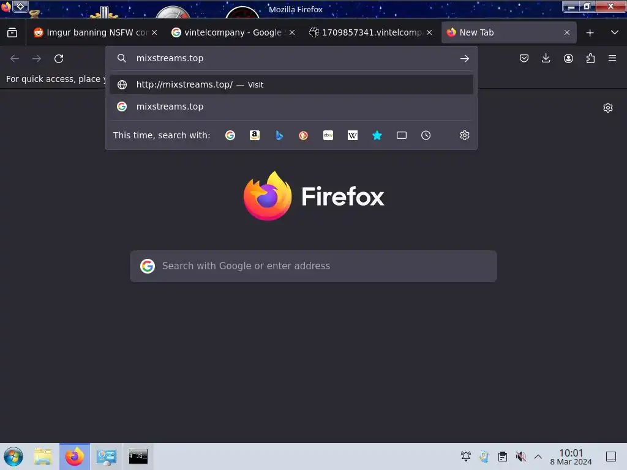The height and width of the screenshot is (470, 627).
Task: Search this time with Bing
Action: [279, 135]
